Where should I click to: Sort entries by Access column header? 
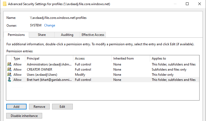click(x=92, y=58)
